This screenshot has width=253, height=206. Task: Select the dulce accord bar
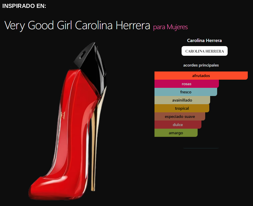(x=178, y=125)
